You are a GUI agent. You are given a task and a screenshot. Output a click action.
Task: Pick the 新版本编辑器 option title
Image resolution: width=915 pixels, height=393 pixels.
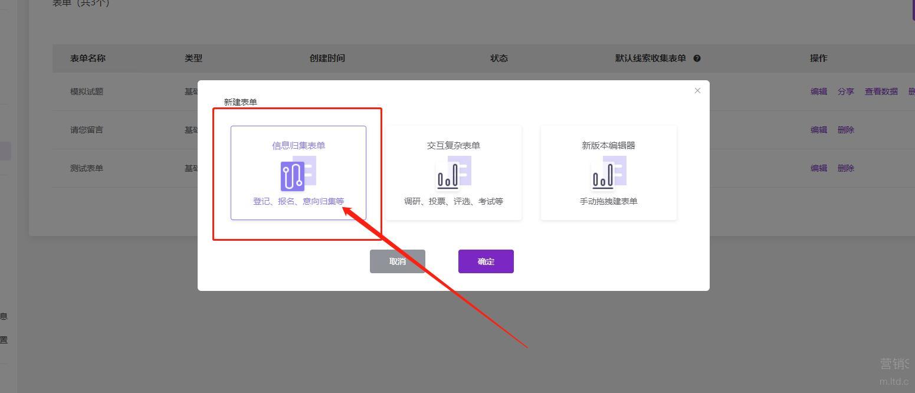coord(608,145)
